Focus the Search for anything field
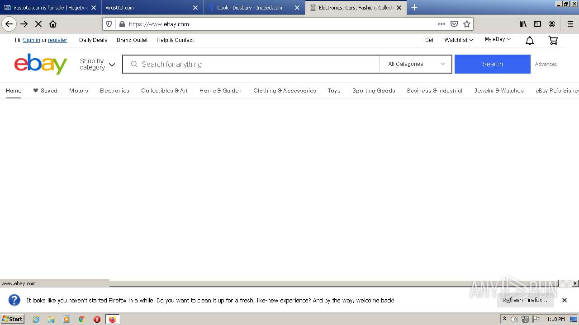Screen dimensions: 579x325 pos(251,64)
